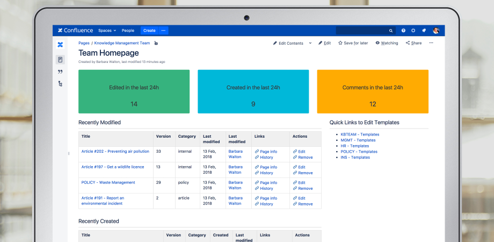Toggle the Watching eye button

pos(387,43)
